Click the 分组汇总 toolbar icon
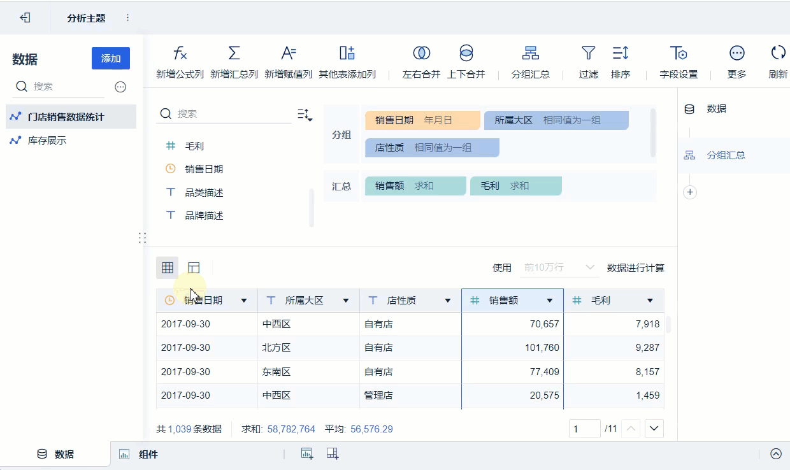 530,53
